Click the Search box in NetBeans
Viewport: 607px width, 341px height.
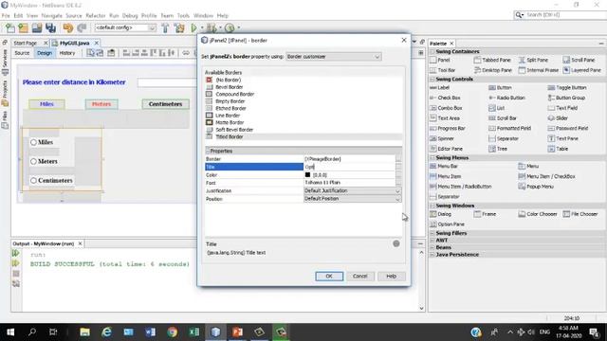tap(563, 15)
